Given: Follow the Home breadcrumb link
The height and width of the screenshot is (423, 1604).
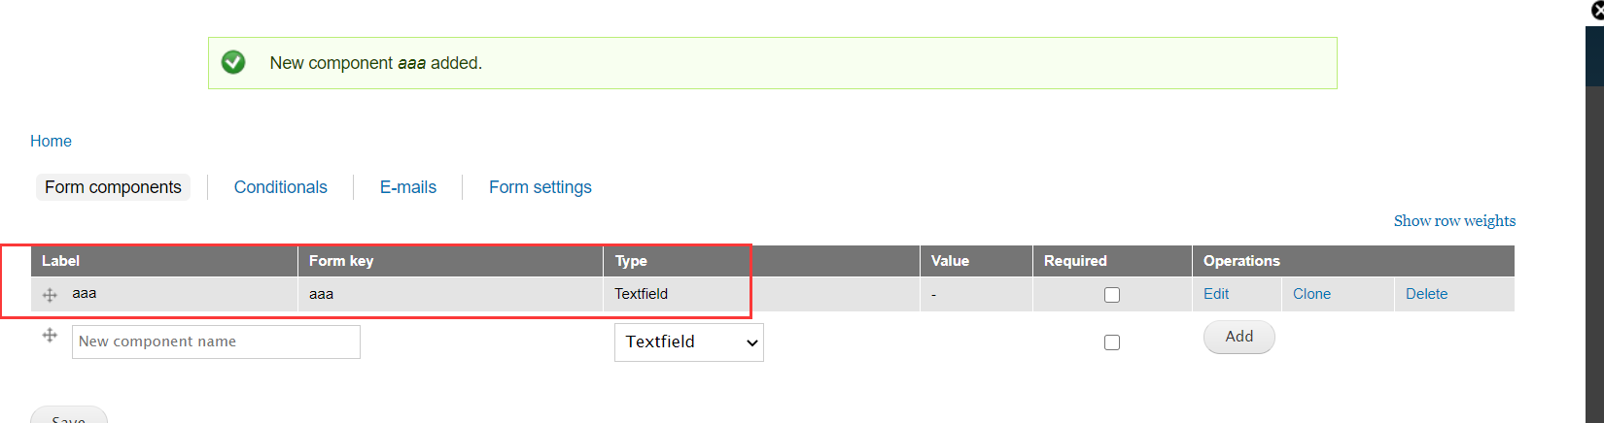Looking at the screenshot, I should pos(51,141).
